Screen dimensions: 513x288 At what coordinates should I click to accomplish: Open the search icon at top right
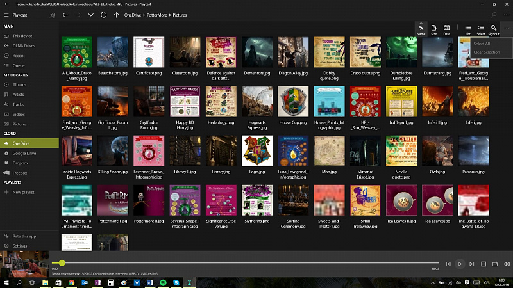tap(494, 15)
